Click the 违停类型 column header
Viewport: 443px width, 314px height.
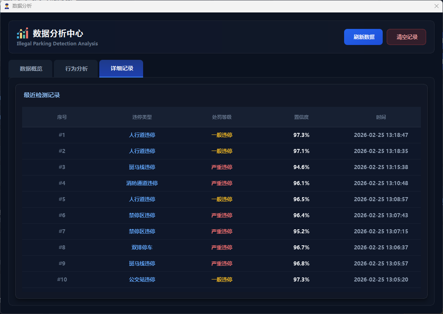pos(142,117)
